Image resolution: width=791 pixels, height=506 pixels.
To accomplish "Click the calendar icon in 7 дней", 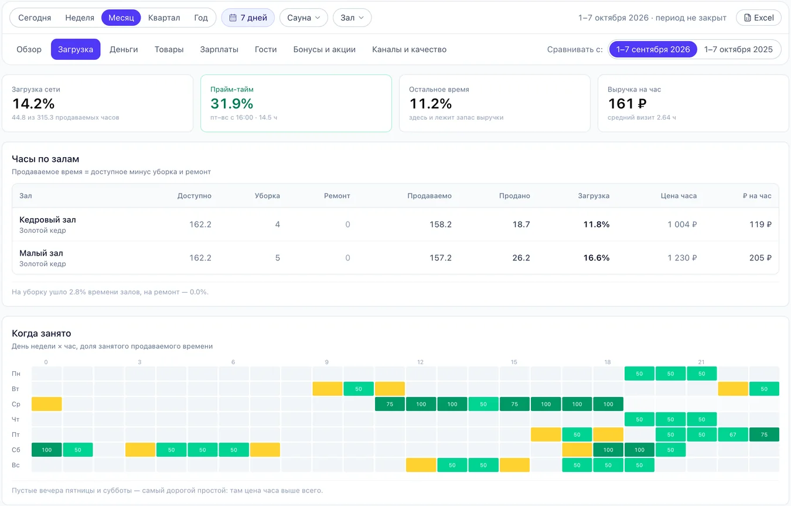I will coord(233,18).
